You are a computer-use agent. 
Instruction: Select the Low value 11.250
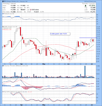(x=13, y=10)
